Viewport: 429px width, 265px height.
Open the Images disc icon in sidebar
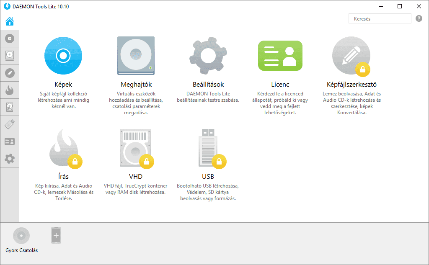coord(10,39)
